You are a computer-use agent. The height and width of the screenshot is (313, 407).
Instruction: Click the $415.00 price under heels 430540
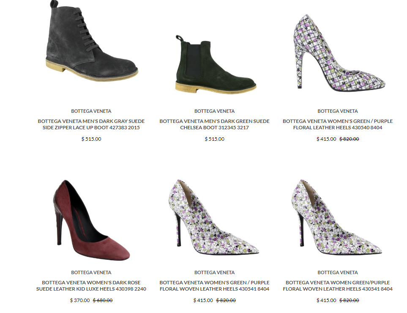(326, 139)
